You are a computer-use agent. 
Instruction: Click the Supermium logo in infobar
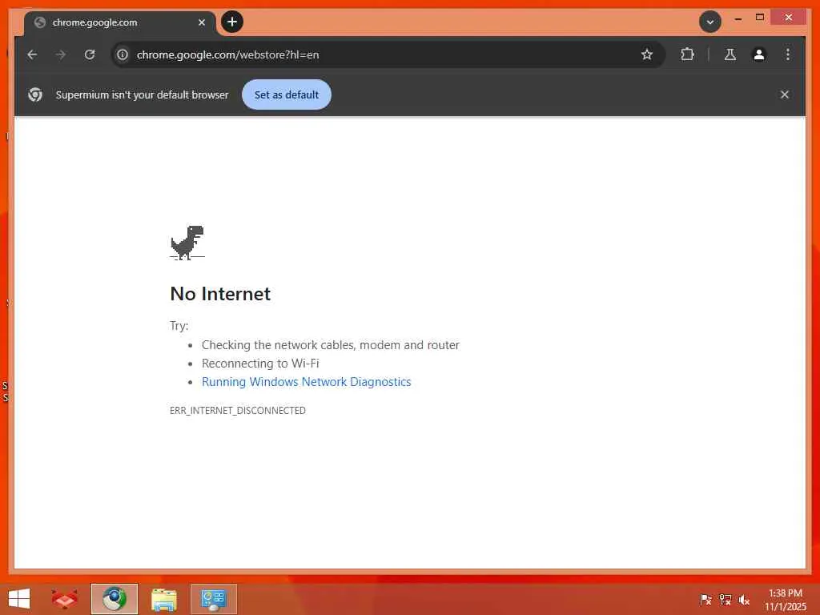(35, 94)
